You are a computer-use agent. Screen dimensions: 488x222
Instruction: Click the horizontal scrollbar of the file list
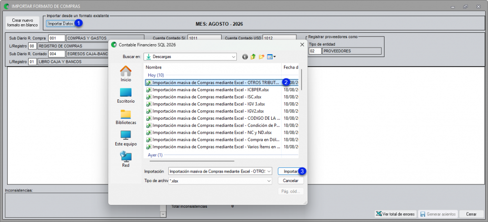[192, 161]
